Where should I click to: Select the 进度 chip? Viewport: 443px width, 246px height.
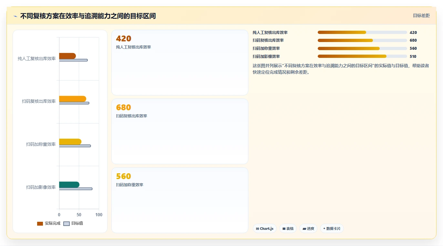pyautogui.click(x=308, y=229)
